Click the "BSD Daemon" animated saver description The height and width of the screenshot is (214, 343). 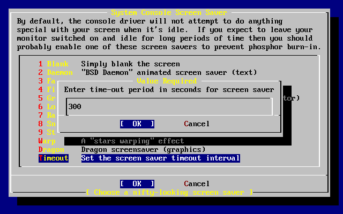click(169, 73)
